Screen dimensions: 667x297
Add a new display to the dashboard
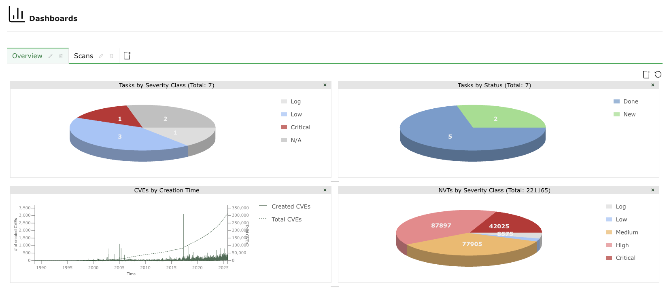coord(646,74)
